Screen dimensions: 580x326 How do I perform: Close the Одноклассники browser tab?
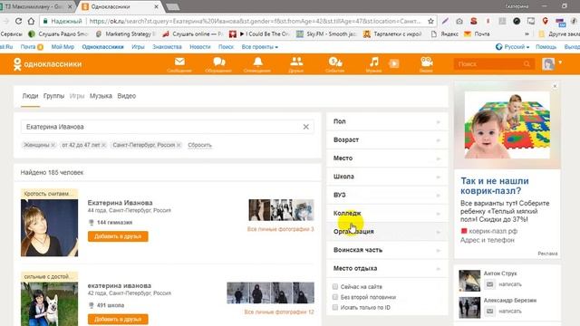(157, 6)
